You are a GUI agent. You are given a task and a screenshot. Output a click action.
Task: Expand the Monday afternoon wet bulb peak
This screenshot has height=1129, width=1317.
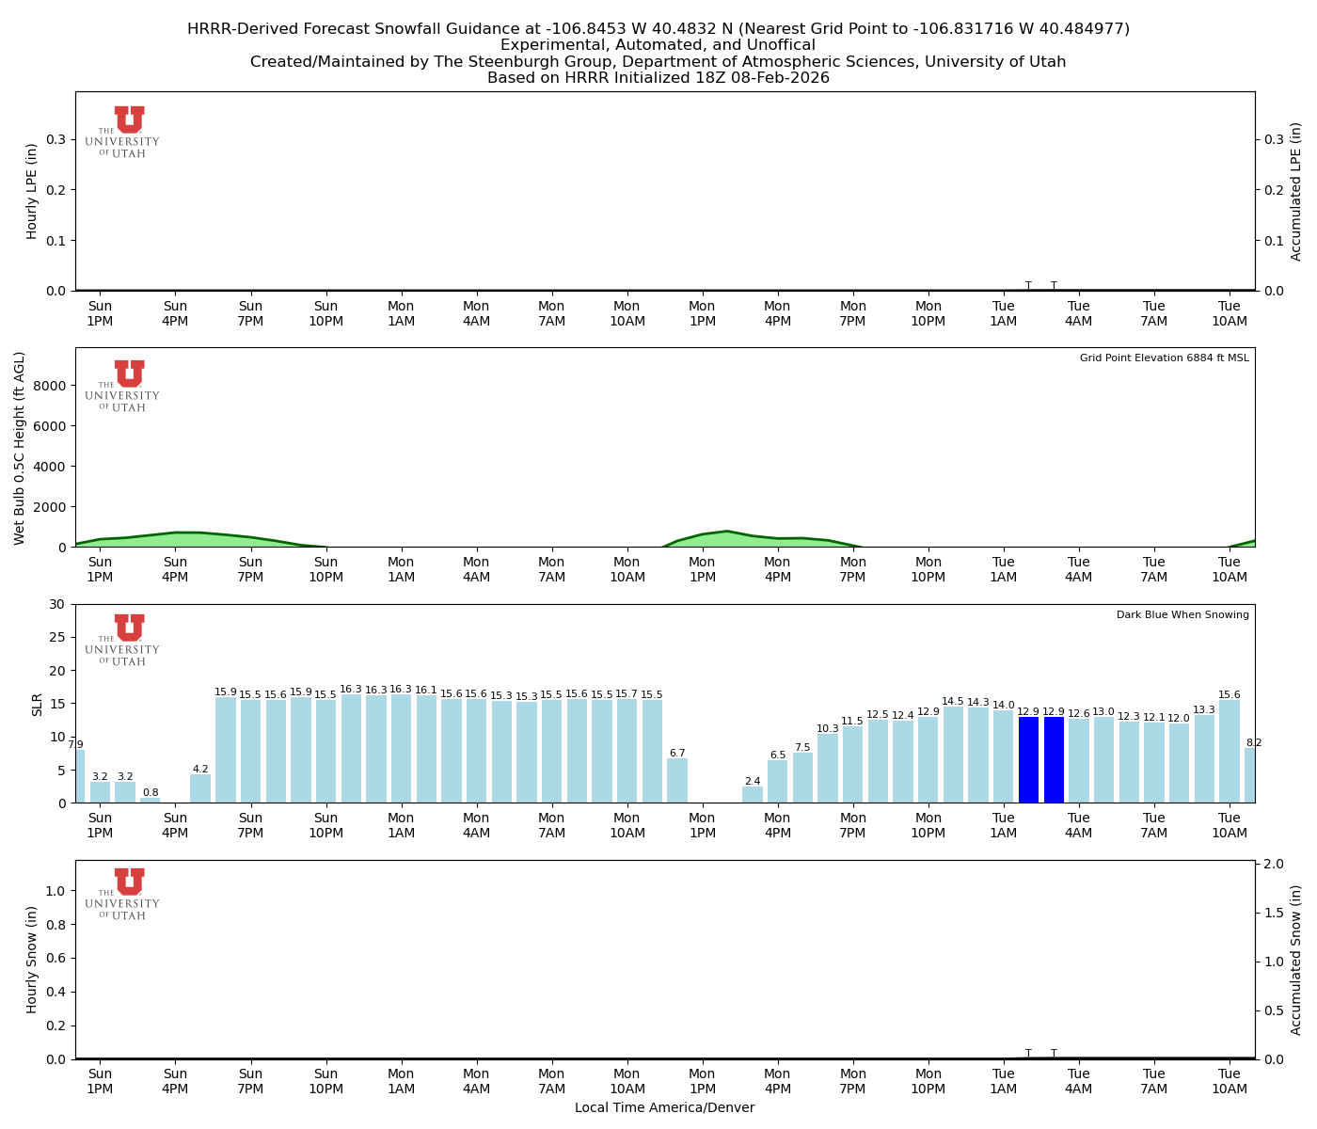729,536
